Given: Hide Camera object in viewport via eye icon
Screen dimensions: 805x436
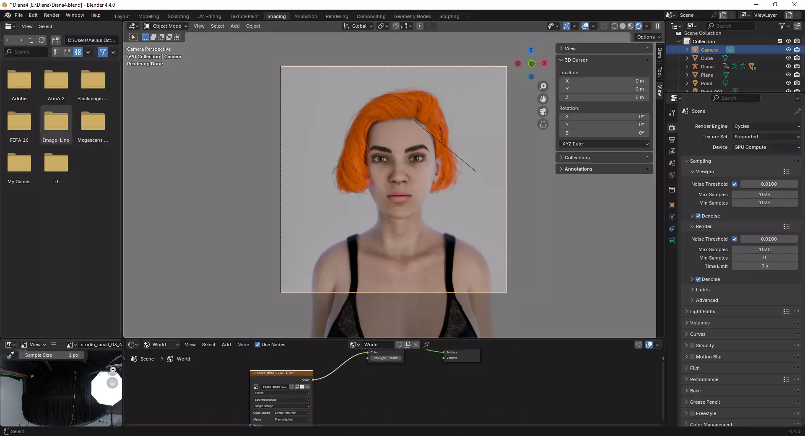Looking at the screenshot, I should [x=788, y=49].
